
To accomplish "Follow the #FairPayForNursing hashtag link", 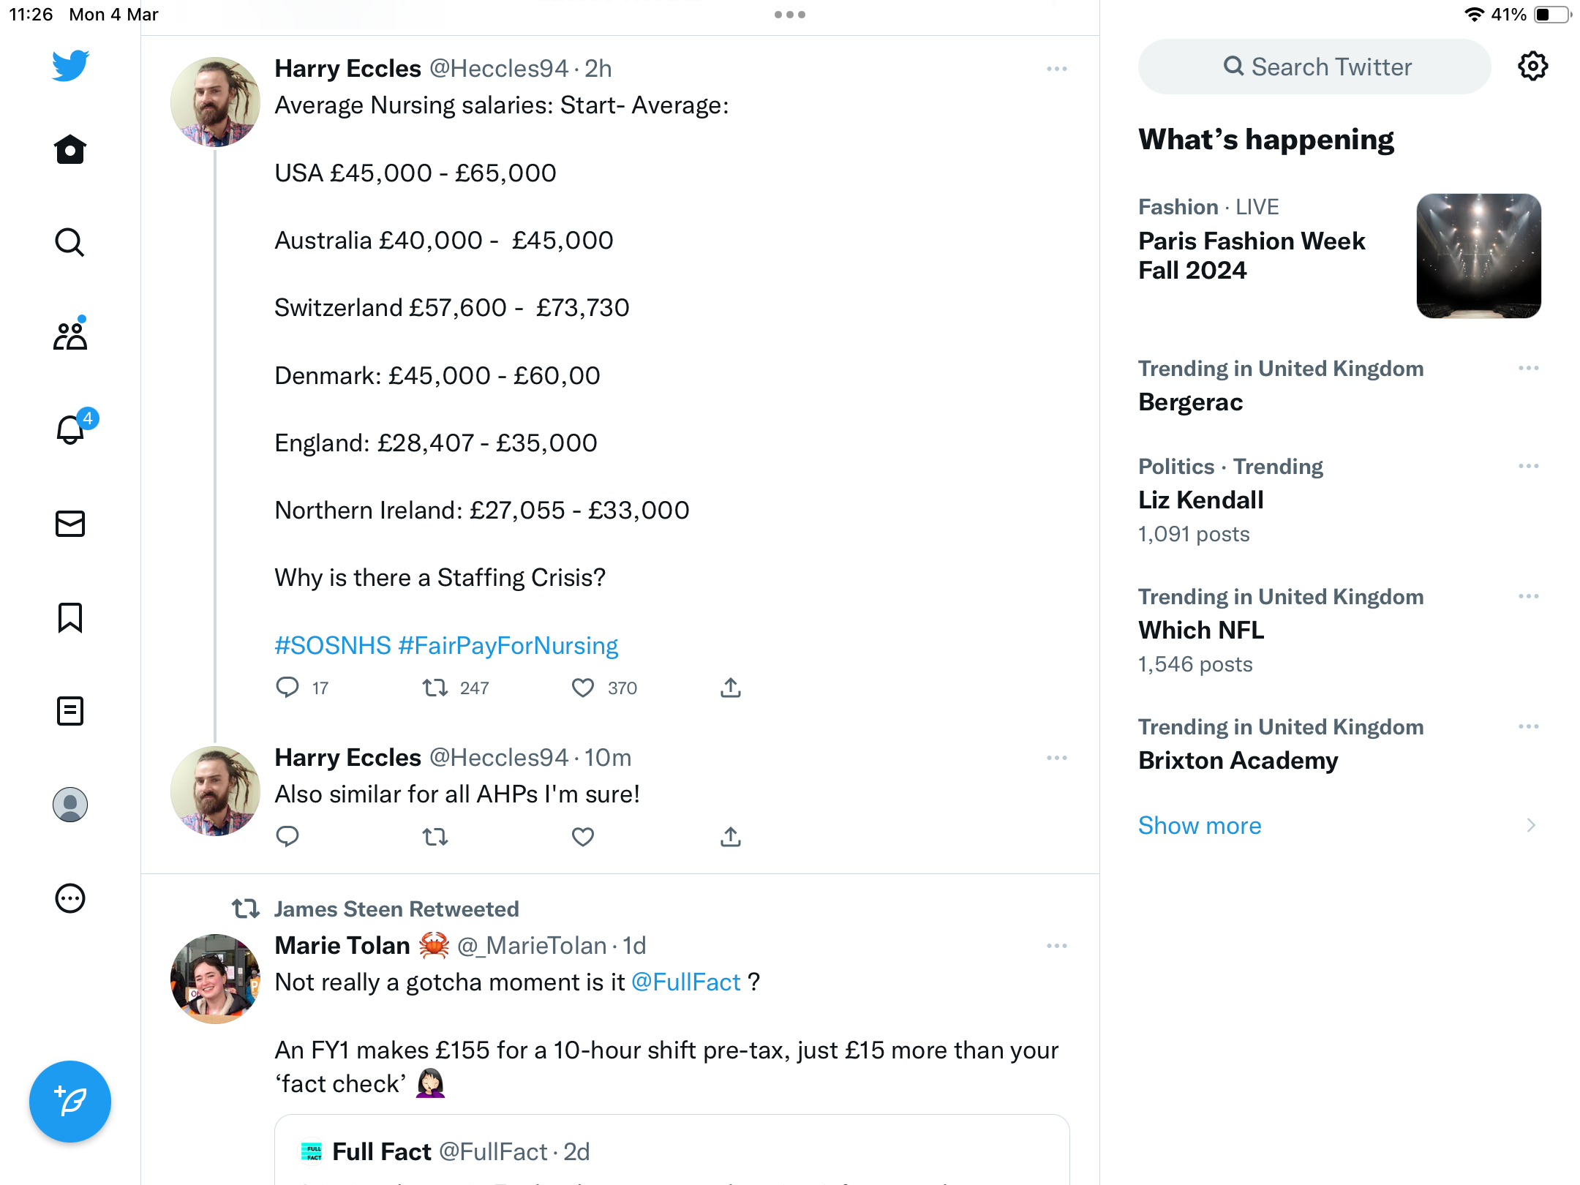I will coord(508,646).
